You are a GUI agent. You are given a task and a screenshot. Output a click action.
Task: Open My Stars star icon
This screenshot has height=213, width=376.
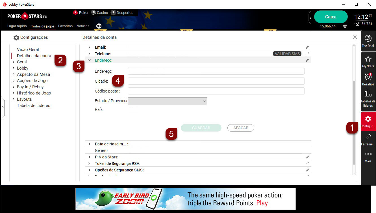tap(368, 59)
